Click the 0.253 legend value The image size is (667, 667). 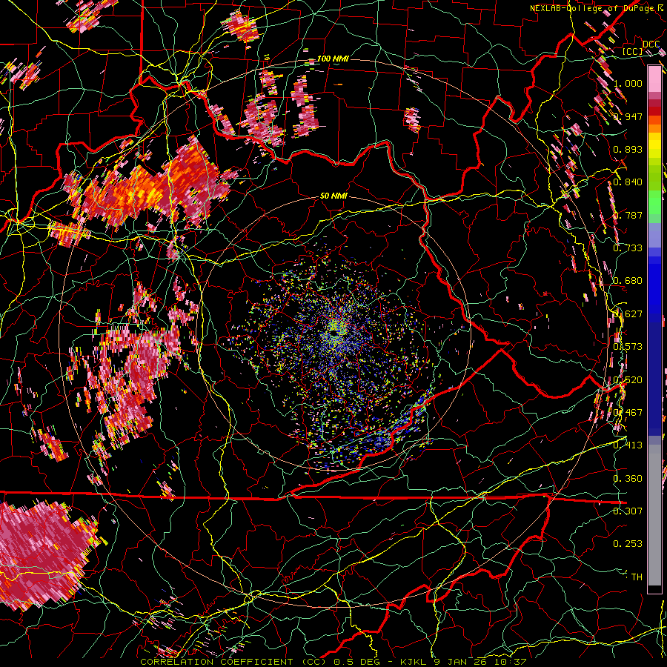(628, 544)
